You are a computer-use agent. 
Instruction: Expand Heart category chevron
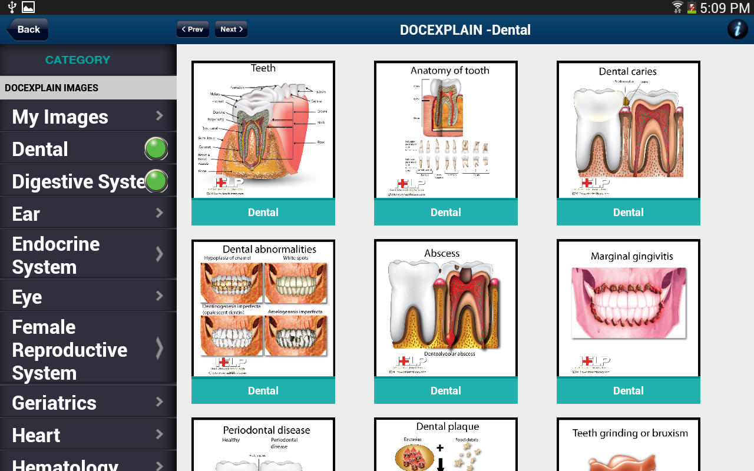point(160,434)
